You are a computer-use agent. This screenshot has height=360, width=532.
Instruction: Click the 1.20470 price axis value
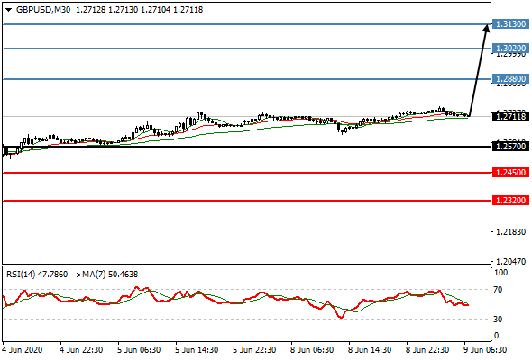(x=510, y=261)
